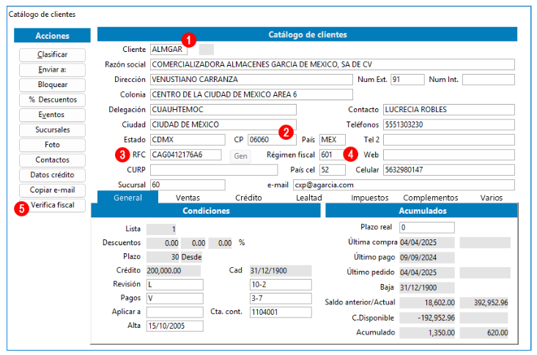Click the empty Tel 2 field
Image resolution: width=537 pixels, height=355 pixels.
click(448, 140)
